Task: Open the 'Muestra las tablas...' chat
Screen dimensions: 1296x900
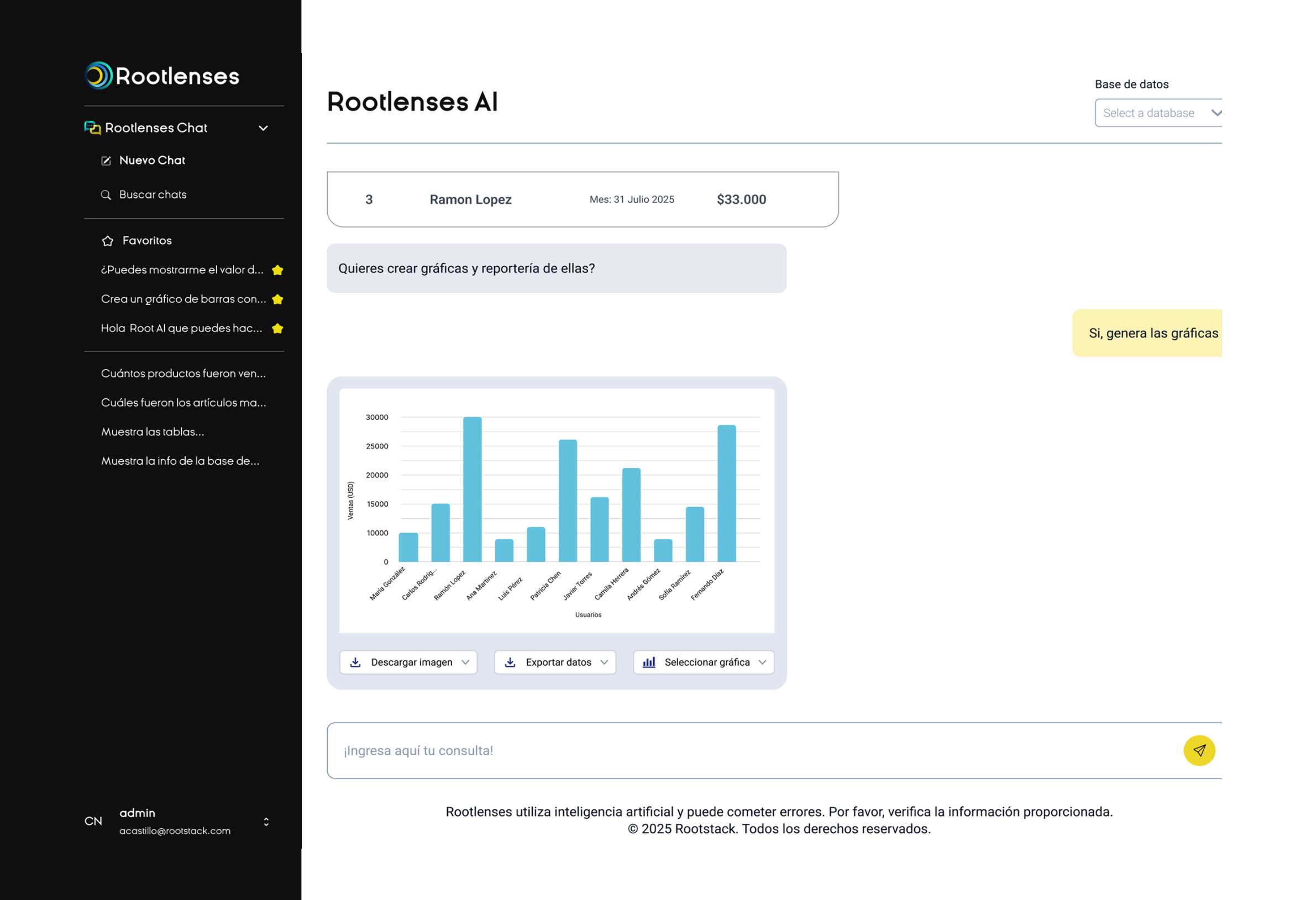Action: [x=153, y=431]
